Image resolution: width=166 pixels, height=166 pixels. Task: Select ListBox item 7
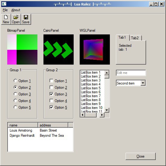click(x=92, y=96)
